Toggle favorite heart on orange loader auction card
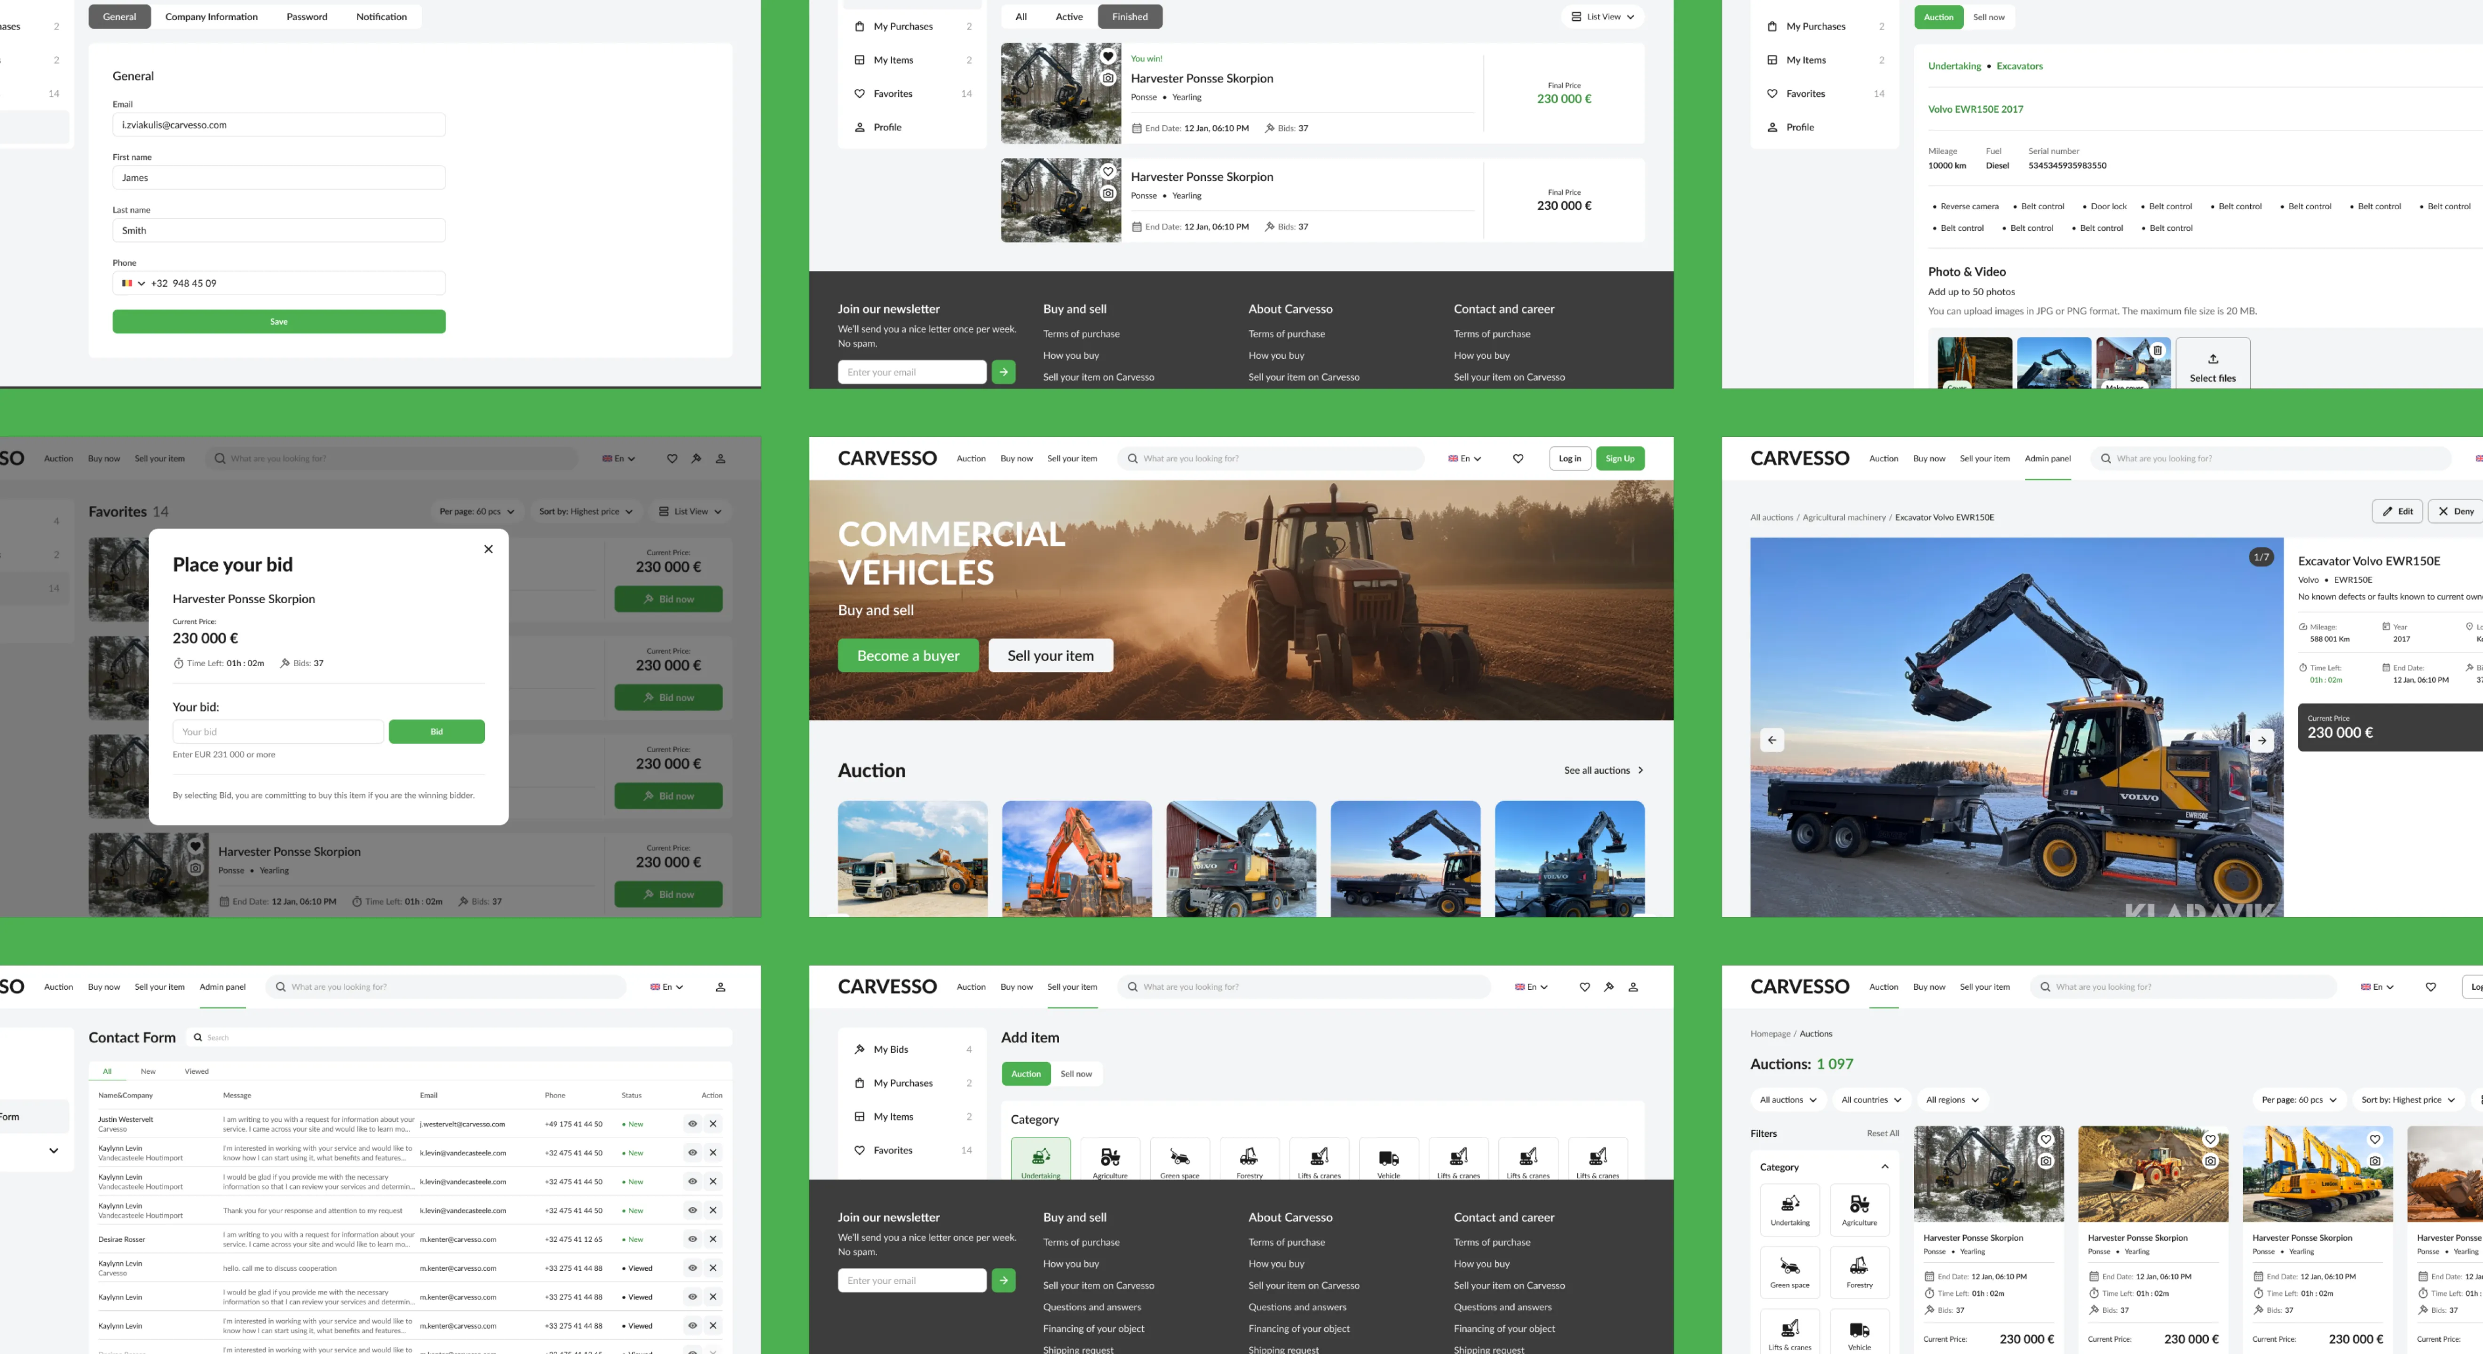 click(x=2210, y=1139)
